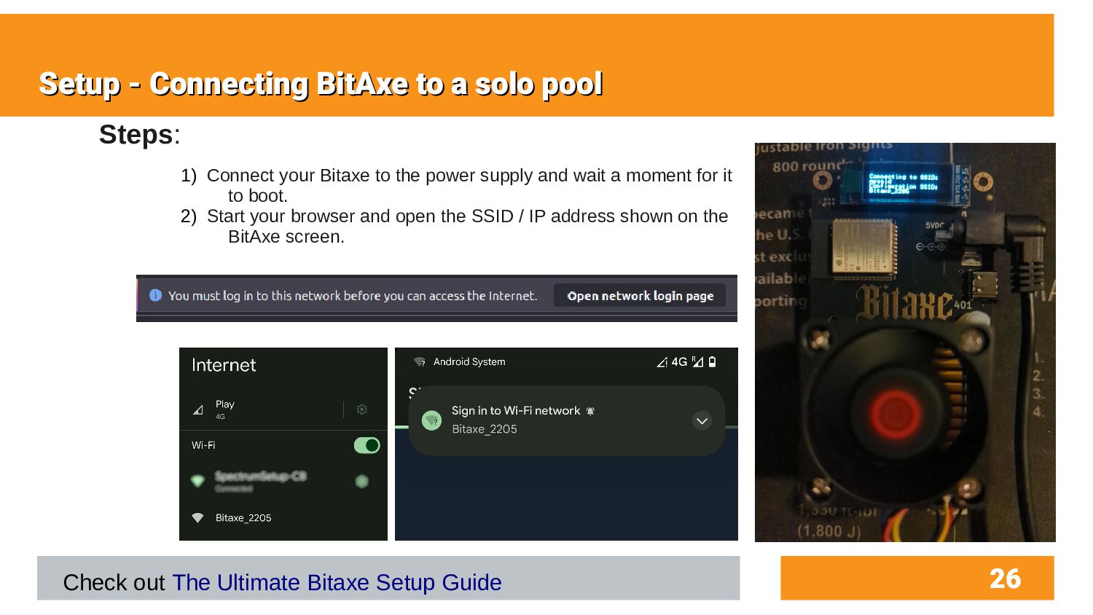The height and width of the screenshot is (615, 1093).
Task: Click the Open network login page button
Action: coord(640,296)
